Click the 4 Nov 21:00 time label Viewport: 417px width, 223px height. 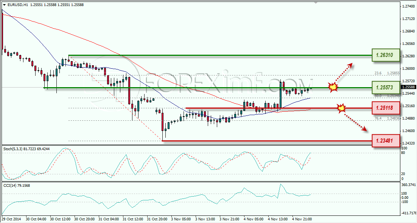coord(302,219)
